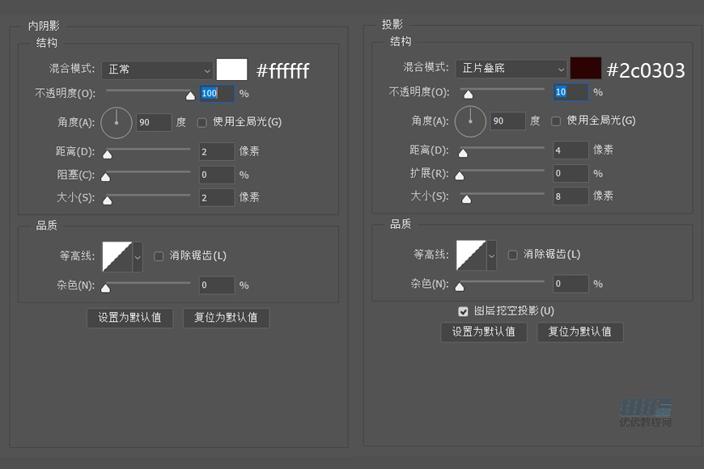Uncheck the 图层挖空投影 option
The height and width of the screenshot is (469, 704).
coord(463,311)
